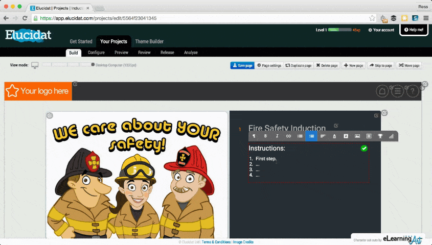Click the question mark help icon in the course header
Viewport: 432px width, 245px height.
tap(413, 91)
